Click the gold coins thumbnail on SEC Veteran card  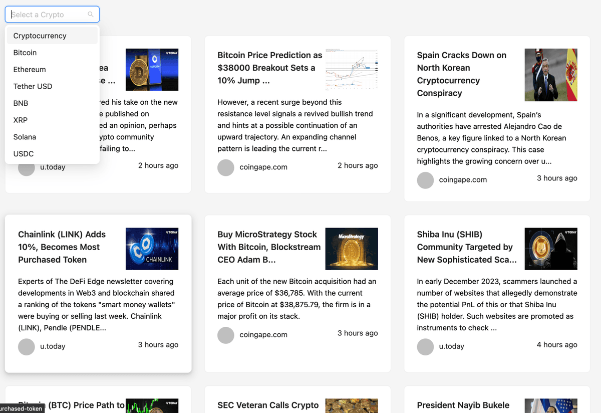(352, 406)
